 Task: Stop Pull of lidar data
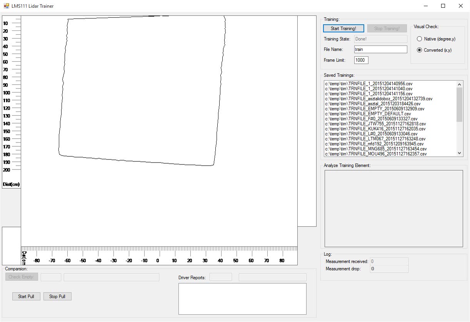point(57,297)
